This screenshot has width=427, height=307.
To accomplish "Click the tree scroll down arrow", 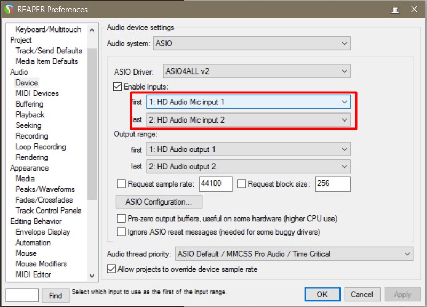I will (92, 275).
